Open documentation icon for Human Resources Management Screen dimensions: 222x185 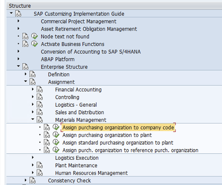40,173
